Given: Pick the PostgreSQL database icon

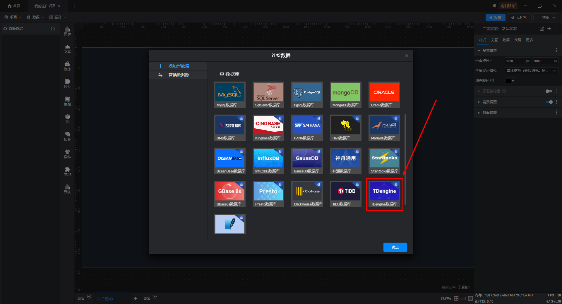Looking at the screenshot, I should tap(307, 95).
